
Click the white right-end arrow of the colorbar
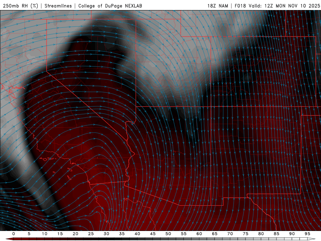(x=312, y=239)
